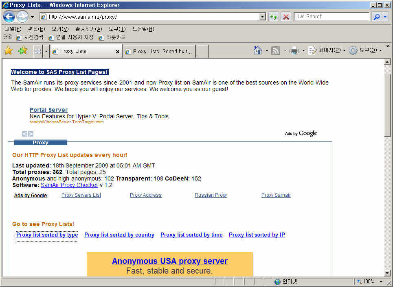Click the 'Total proxies: 362' text
The height and width of the screenshot is (287, 393).
click(x=37, y=172)
